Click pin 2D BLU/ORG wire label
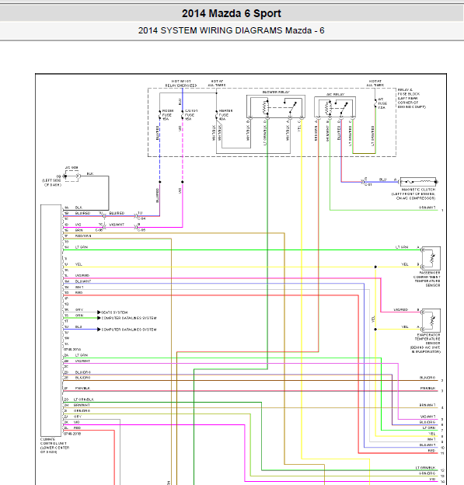464x485 pixels. 83,372
